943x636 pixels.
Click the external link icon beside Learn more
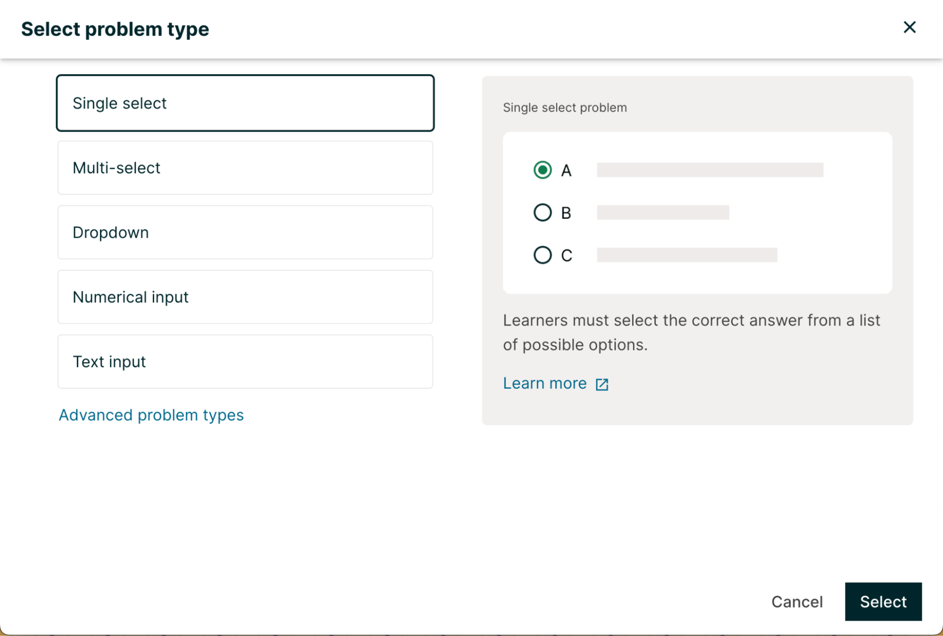(x=601, y=385)
